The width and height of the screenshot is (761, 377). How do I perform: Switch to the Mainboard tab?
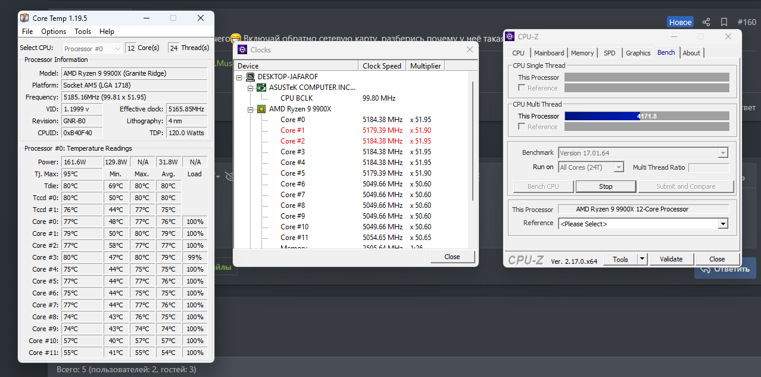548,53
